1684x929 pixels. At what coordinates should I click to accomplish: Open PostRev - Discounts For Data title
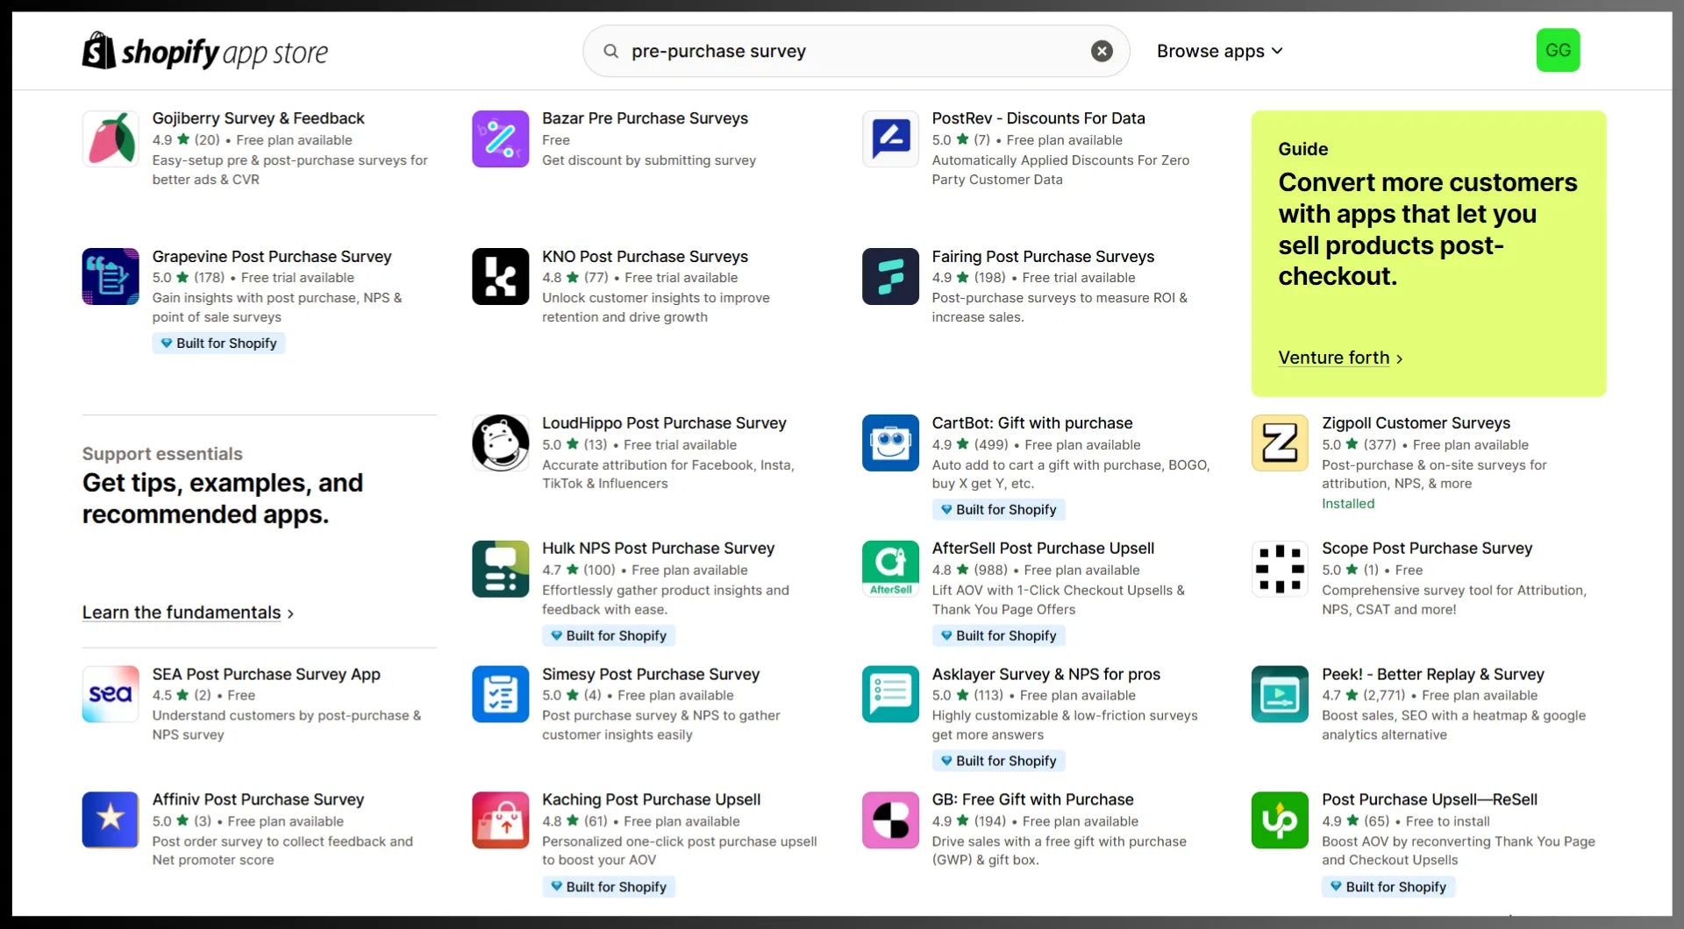point(1038,118)
